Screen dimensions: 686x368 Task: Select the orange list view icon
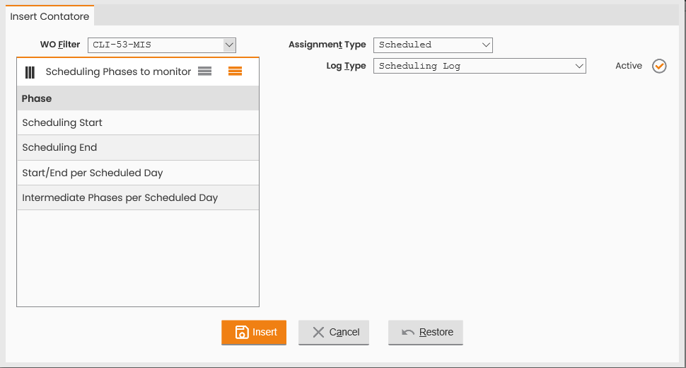tap(235, 71)
